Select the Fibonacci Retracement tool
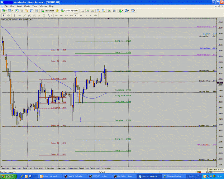The width and height of the screenshot is (224, 179). coord(34,15)
